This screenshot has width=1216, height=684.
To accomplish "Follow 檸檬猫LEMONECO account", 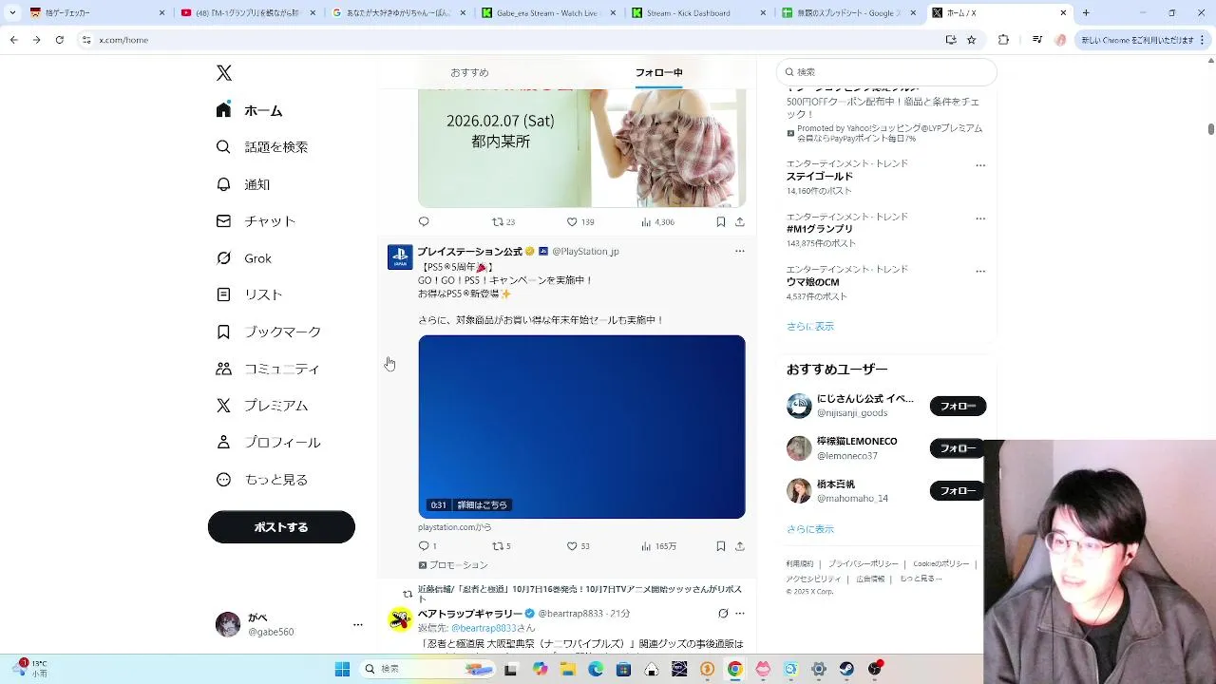I will (x=958, y=448).
